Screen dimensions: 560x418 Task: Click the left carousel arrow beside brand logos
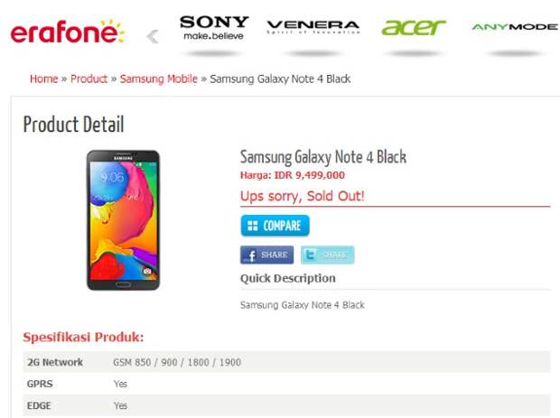[153, 36]
